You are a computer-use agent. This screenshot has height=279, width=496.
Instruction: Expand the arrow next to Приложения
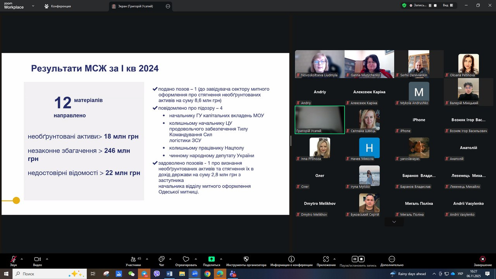tap(334, 259)
